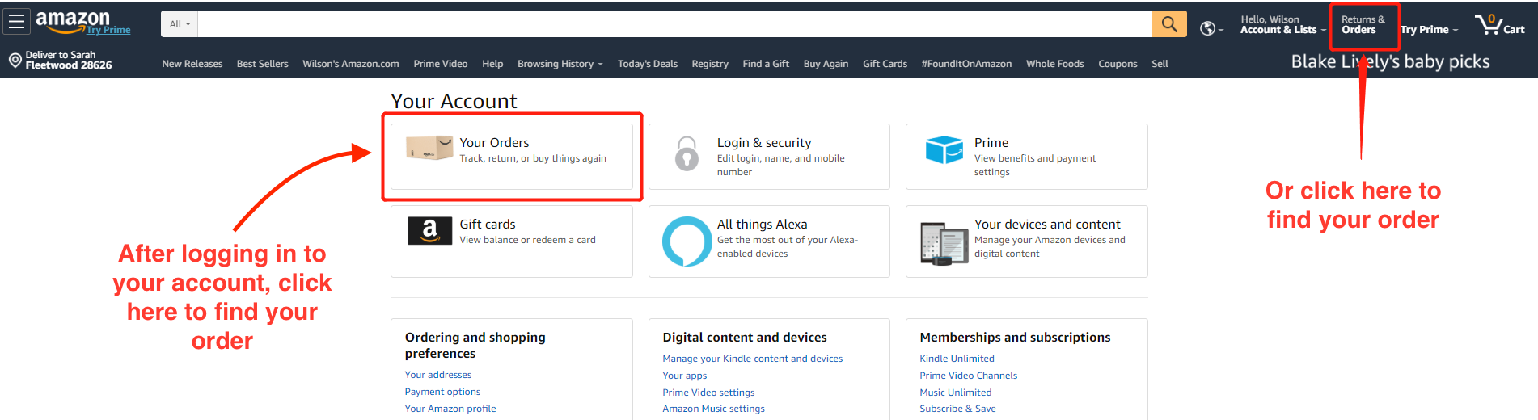Open Your addresses link
Image resolution: width=1538 pixels, height=420 pixels.
pyautogui.click(x=437, y=375)
